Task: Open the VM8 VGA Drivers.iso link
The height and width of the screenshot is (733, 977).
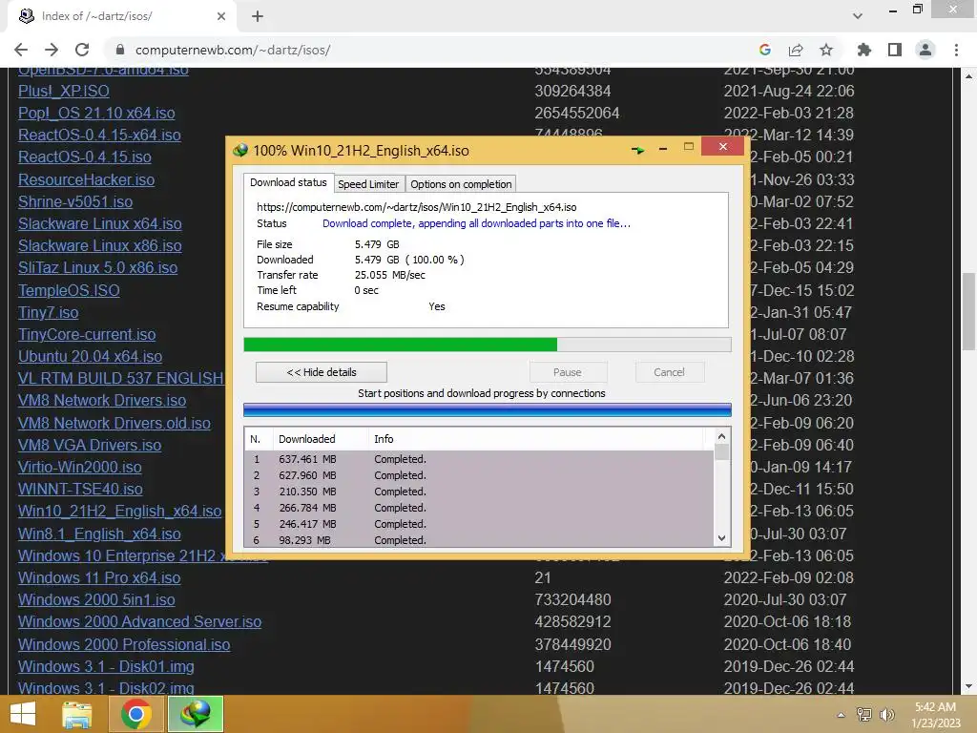Action: pos(90,445)
